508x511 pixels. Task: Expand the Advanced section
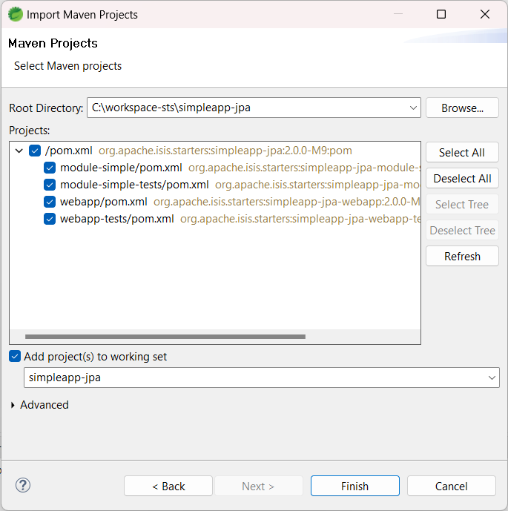[x=13, y=405]
